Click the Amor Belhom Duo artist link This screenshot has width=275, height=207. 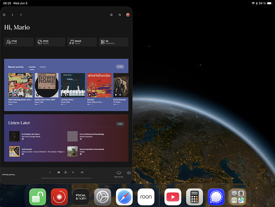click(x=95, y=102)
